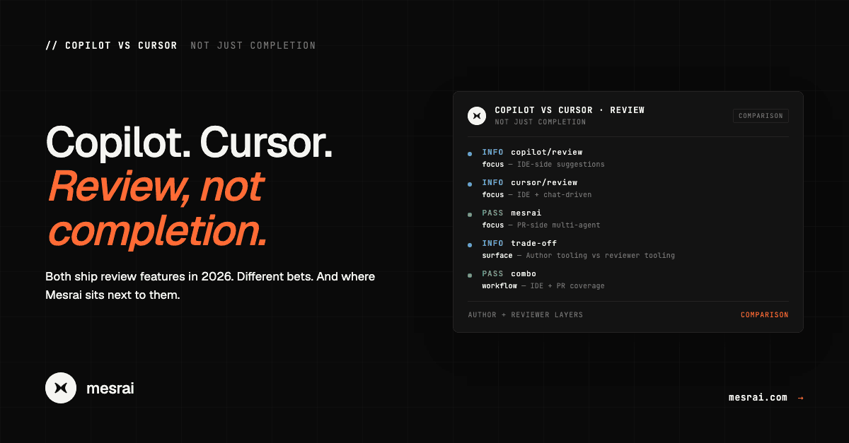This screenshot has height=443, width=849.
Task: Click 'IDE + PR coverage' workflow text
Action: pyautogui.click(x=567, y=286)
